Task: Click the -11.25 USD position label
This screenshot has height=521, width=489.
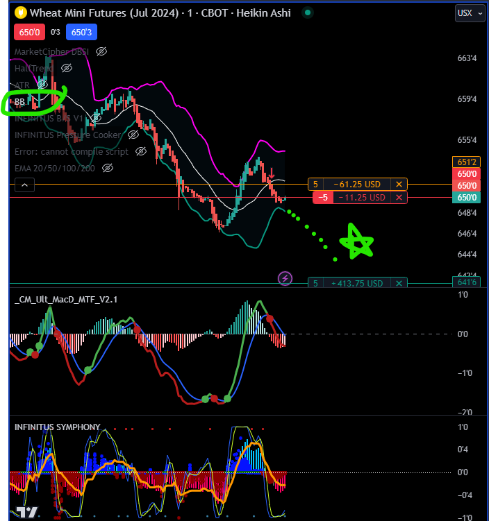Action: tap(362, 198)
